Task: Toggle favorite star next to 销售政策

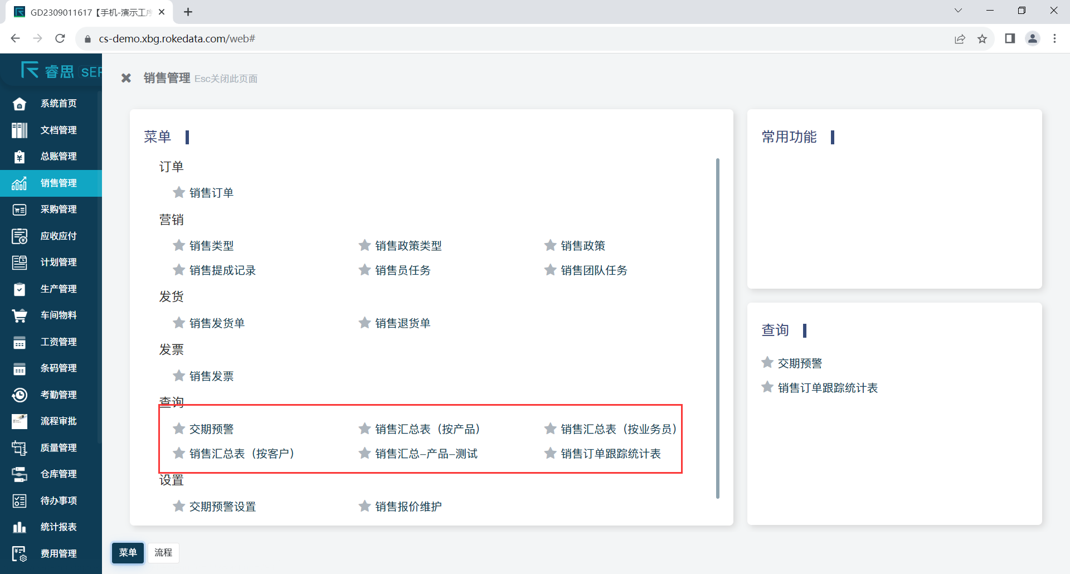Action: click(551, 246)
